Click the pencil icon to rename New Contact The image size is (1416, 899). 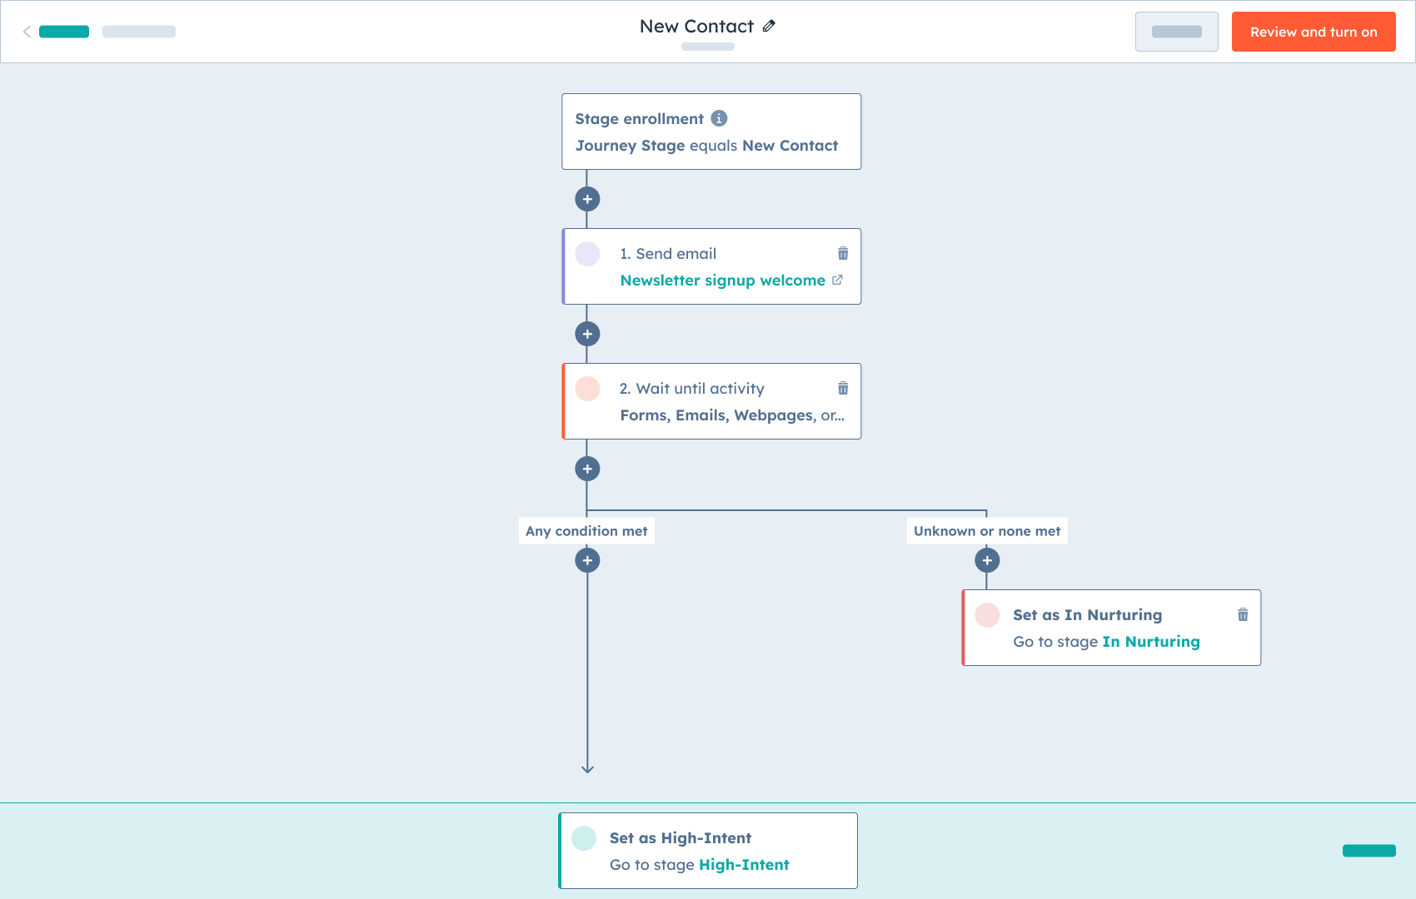(x=769, y=27)
